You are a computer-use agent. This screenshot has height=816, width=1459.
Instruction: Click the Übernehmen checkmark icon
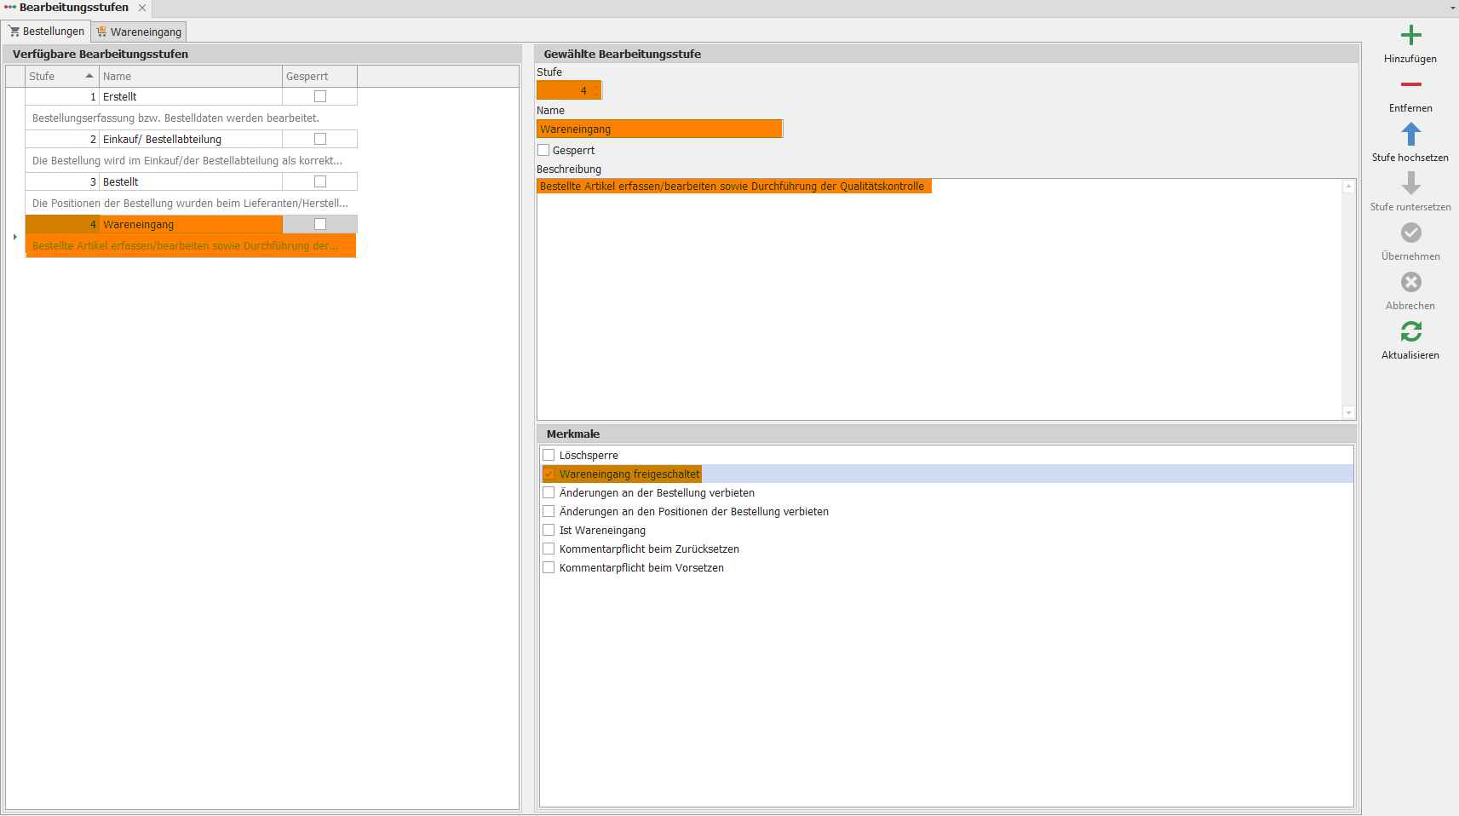1410,233
